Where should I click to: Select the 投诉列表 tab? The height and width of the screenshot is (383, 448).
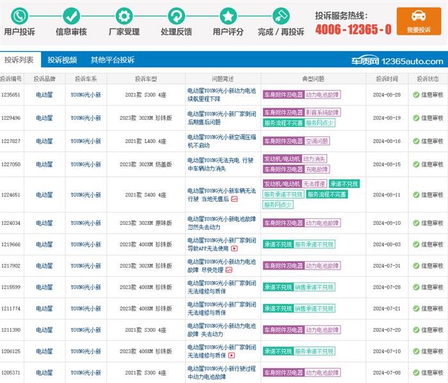[x=19, y=60]
